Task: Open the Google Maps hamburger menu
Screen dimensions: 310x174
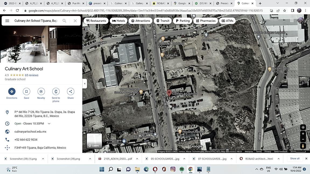Action: pos(7,21)
